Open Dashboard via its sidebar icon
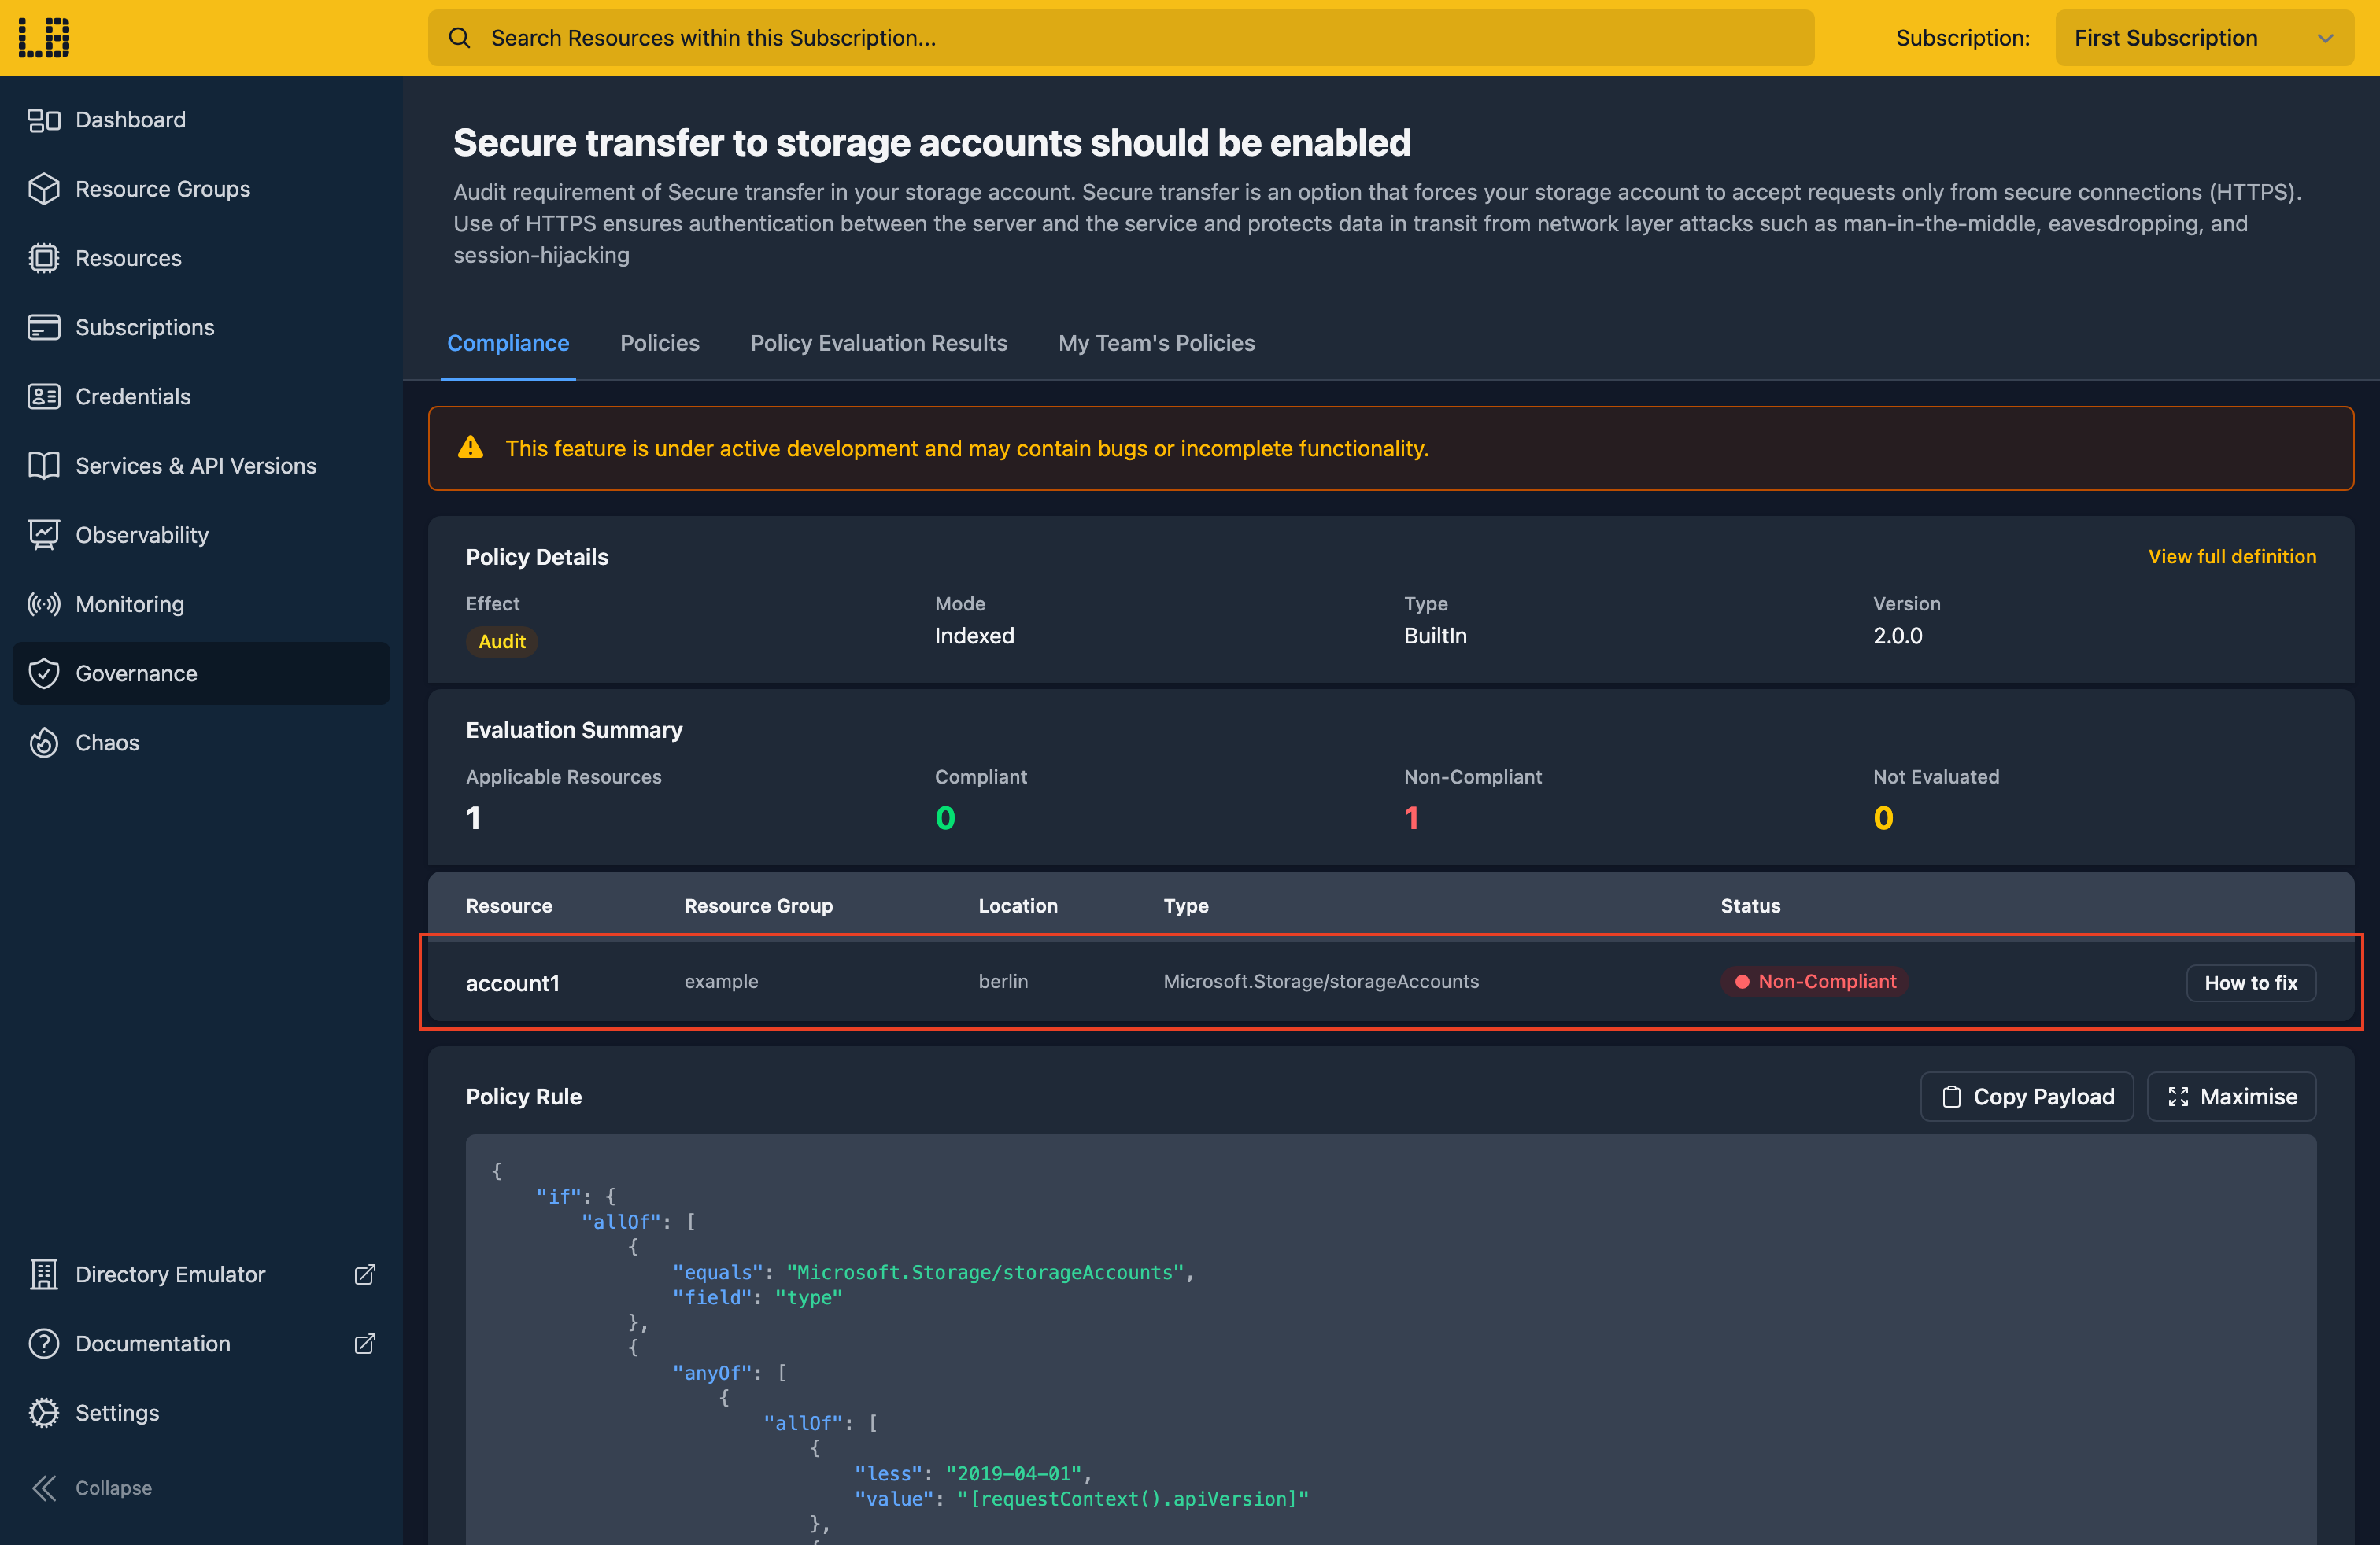 click(44, 120)
